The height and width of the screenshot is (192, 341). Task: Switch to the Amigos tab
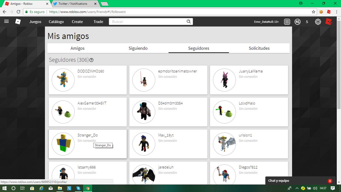tap(78, 48)
